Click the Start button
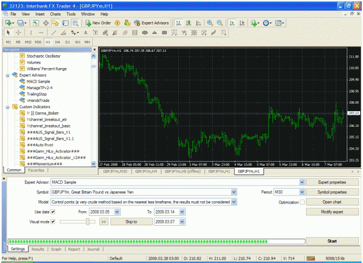This screenshot has height=263, width=363. click(x=332, y=241)
